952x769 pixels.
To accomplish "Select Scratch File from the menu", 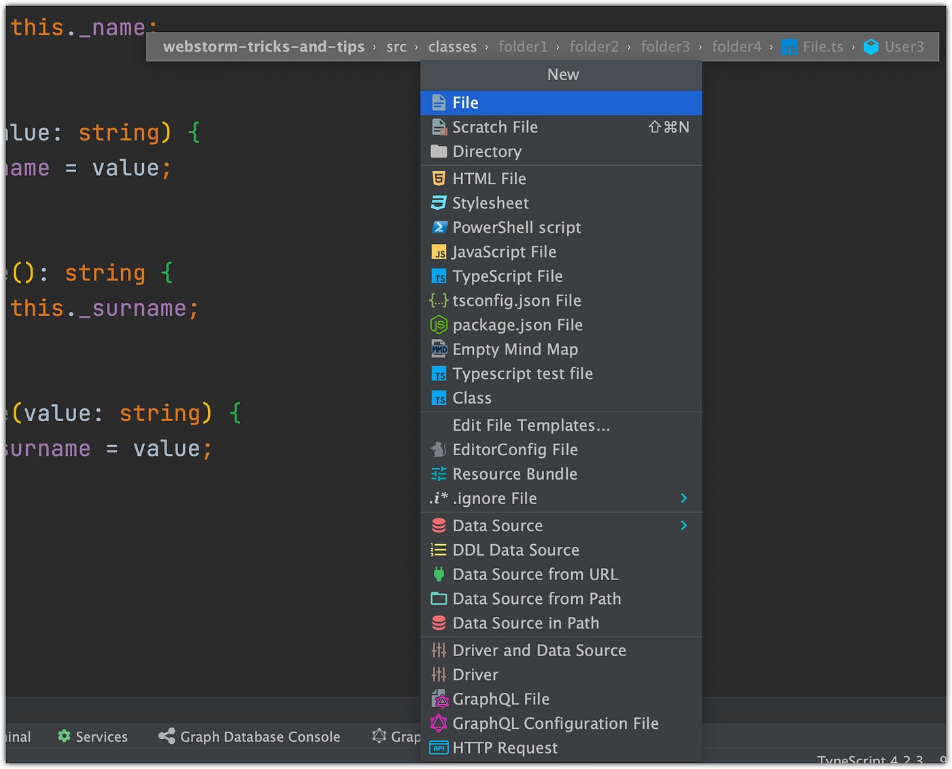I will coord(495,126).
